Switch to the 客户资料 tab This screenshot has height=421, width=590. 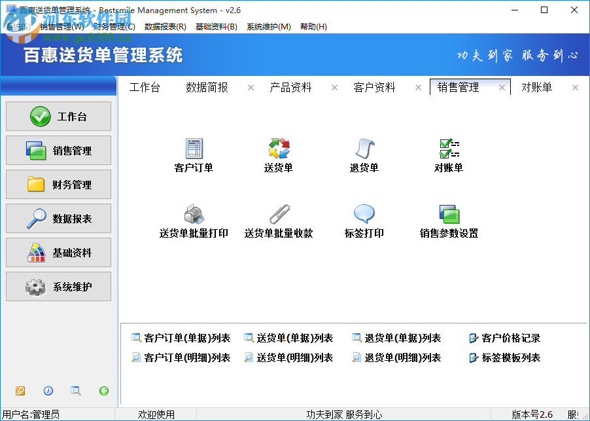373,87
